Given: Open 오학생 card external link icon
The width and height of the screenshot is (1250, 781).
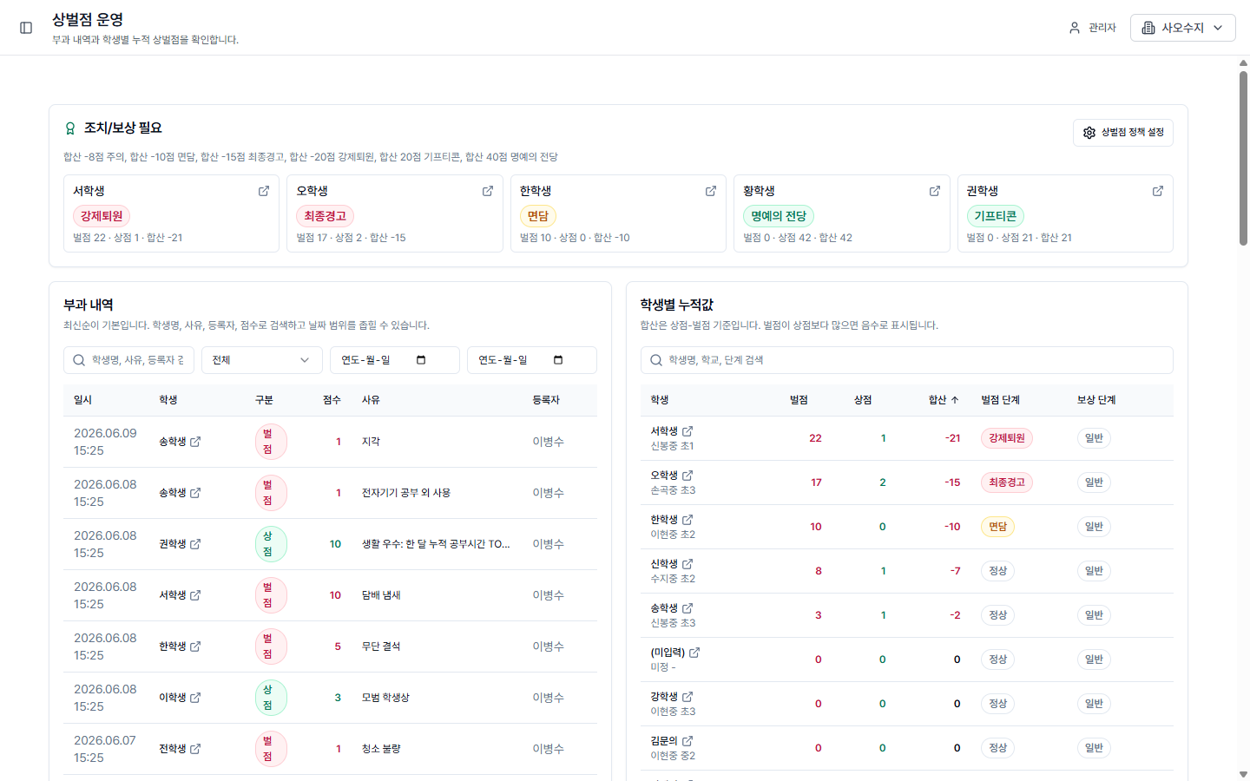Looking at the screenshot, I should (x=488, y=191).
